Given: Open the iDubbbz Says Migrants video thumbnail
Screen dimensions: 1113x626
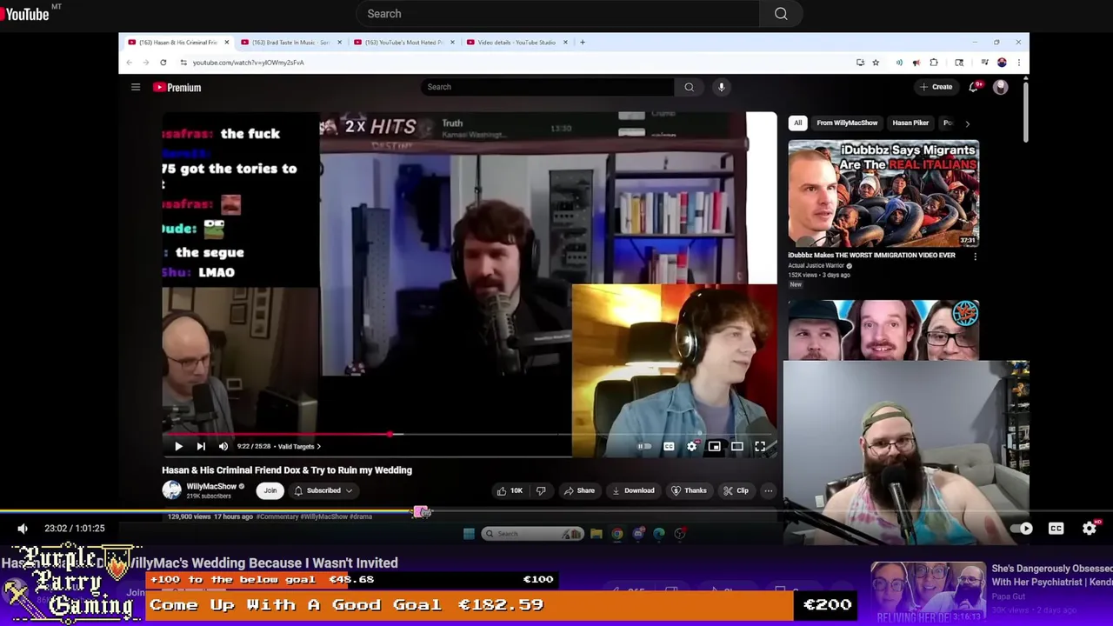Looking at the screenshot, I should coord(883,194).
